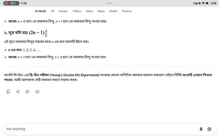Image resolution: width=219 pixels, height=137 pixels.
Task: Switch to the All tab
Action: 52,11
